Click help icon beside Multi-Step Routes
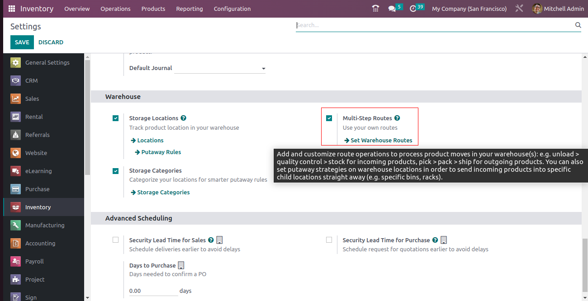588x301 pixels. coord(397,118)
